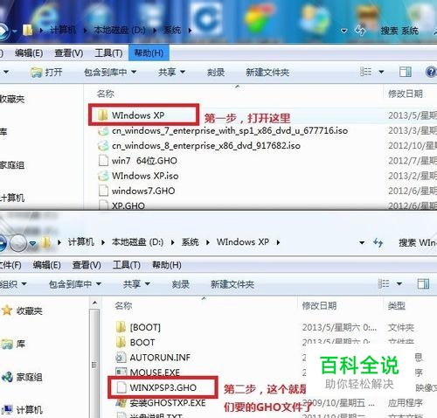Screen dimensions: 437x418
Task: Select cn_windows_7_enterprise iso file
Action: pyautogui.click(x=223, y=130)
